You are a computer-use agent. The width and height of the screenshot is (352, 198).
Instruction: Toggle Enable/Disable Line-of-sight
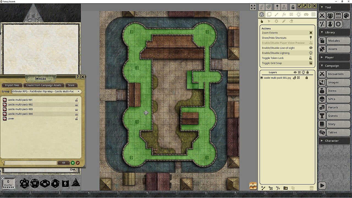coord(287,48)
